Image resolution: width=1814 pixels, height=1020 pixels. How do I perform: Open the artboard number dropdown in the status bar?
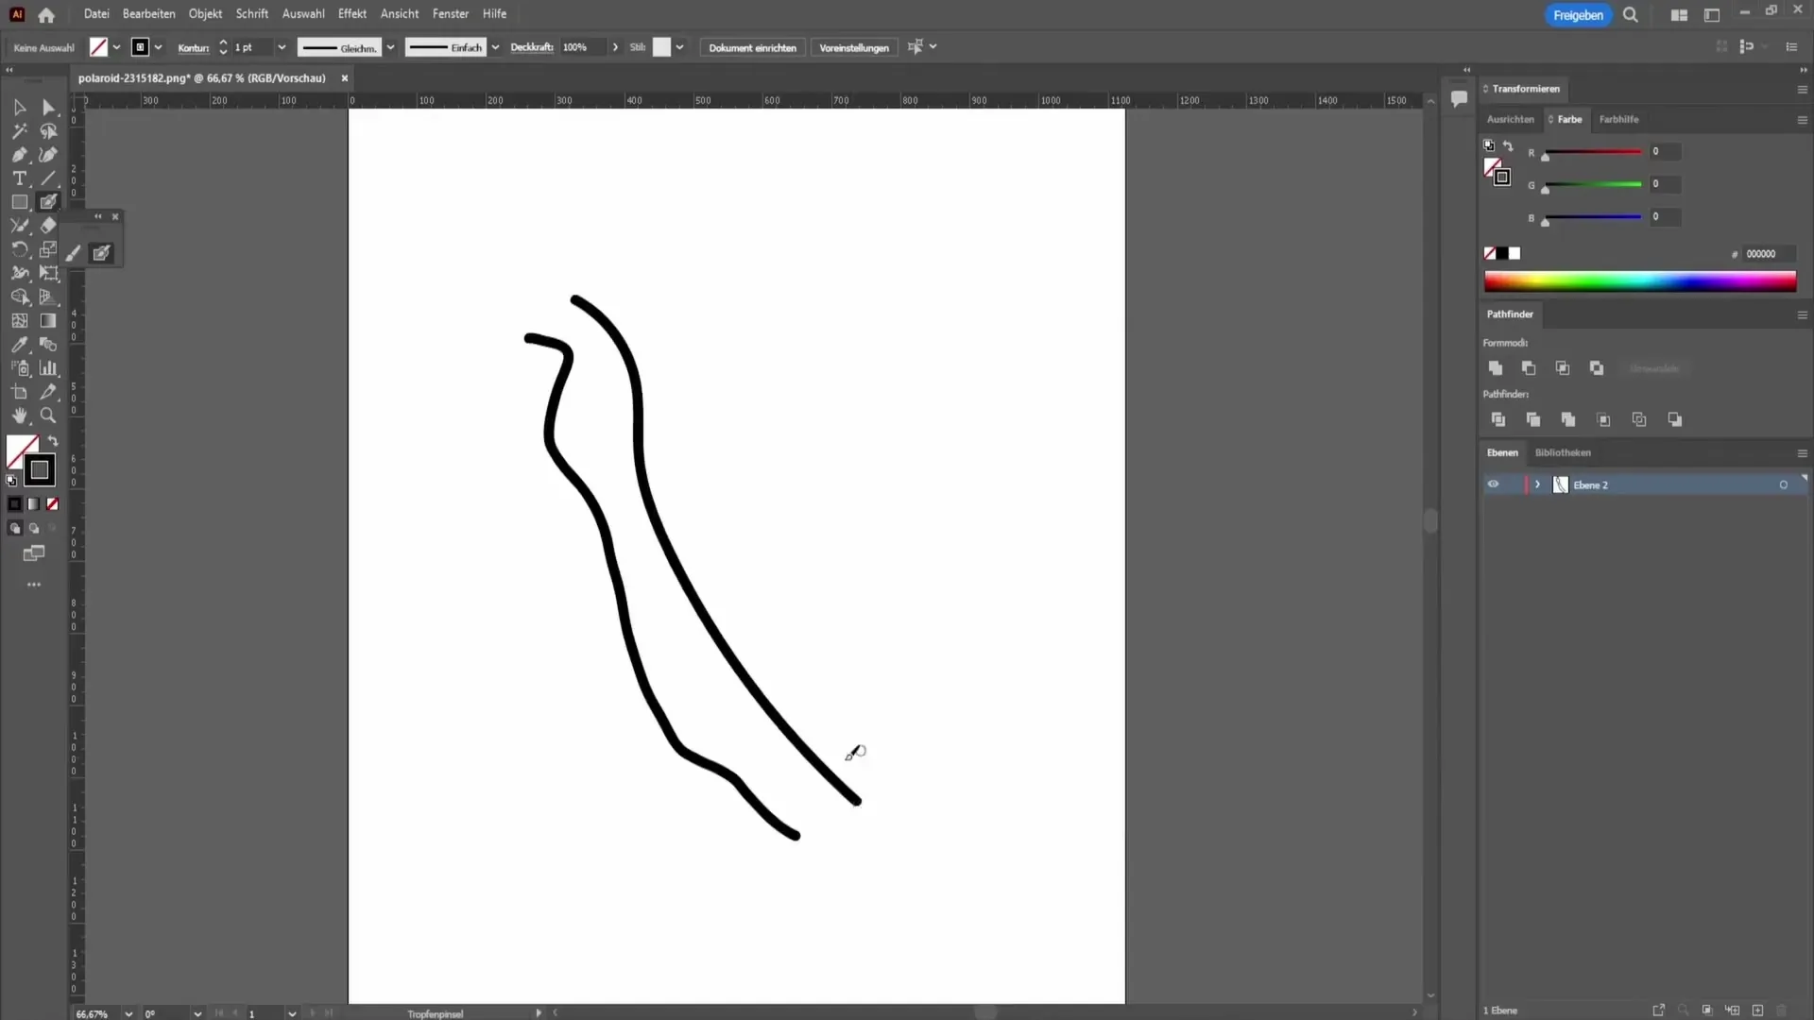pyautogui.click(x=292, y=1013)
